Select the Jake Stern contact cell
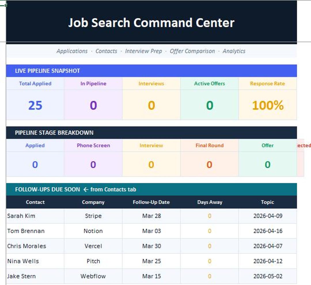The width and height of the screenshot is (311, 285). point(35,276)
